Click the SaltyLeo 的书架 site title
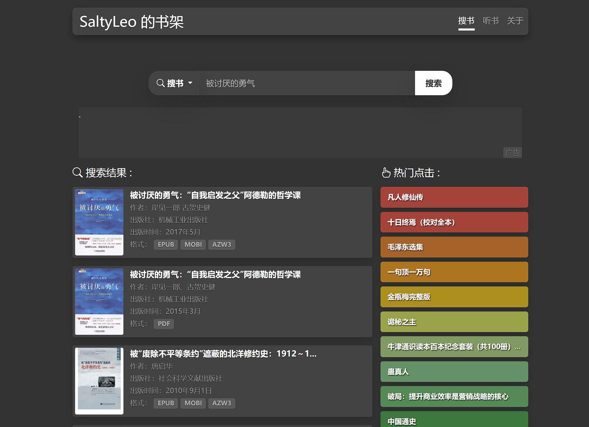The image size is (589, 427). click(132, 22)
